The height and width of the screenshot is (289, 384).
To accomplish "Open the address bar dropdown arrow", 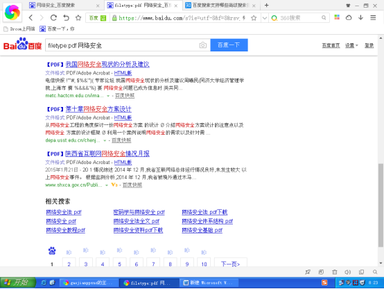I will [265, 18].
